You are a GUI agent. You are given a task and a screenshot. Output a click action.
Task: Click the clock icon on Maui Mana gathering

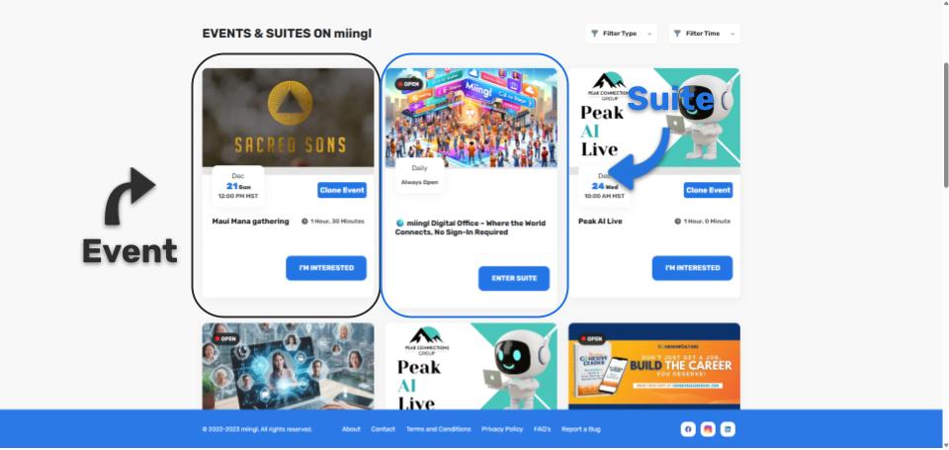(304, 222)
